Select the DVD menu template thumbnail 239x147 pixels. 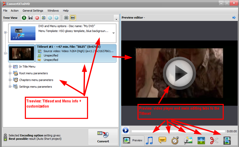click(23, 33)
